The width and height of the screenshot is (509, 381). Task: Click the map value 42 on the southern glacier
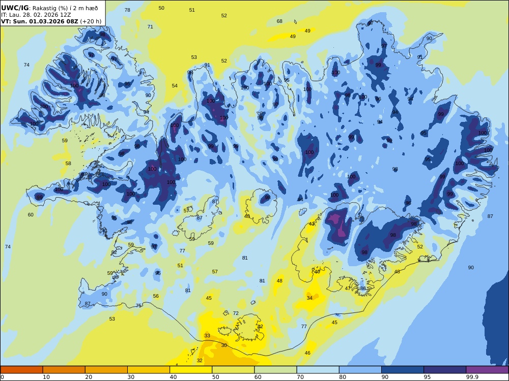click(260, 327)
